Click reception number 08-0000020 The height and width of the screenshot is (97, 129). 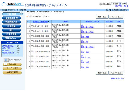(x=109, y=26)
